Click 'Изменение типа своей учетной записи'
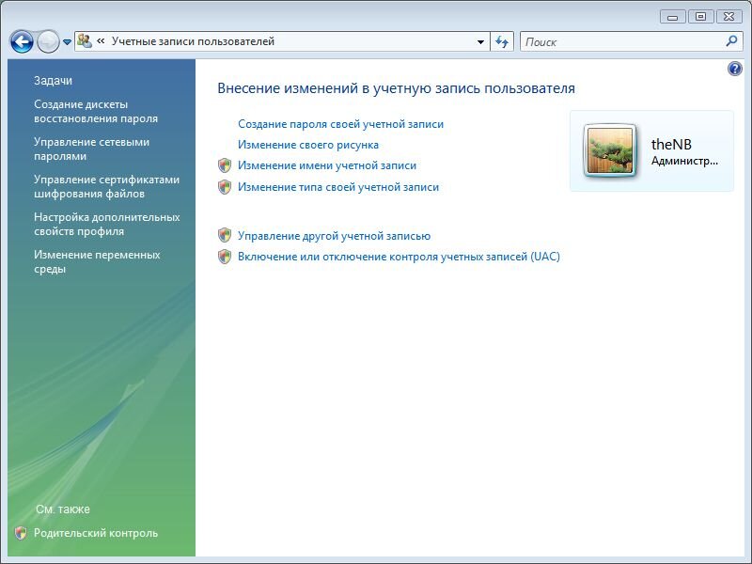The height and width of the screenshot is (564, 752). [x=338, y=187]
